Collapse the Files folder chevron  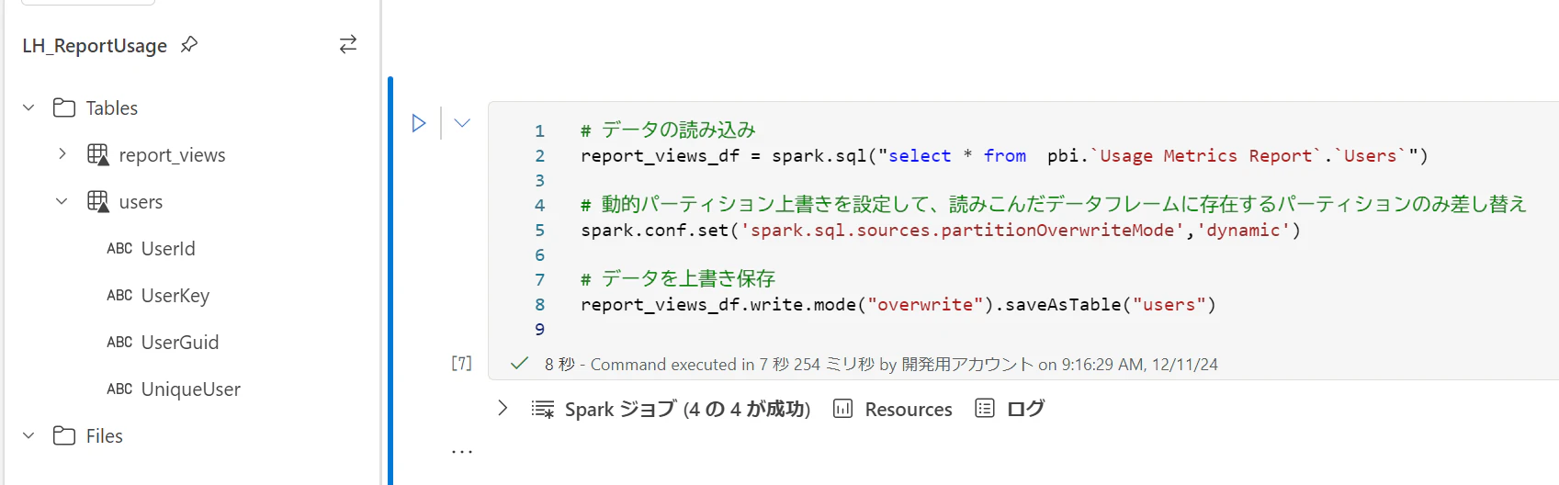(x=28, y=435)
